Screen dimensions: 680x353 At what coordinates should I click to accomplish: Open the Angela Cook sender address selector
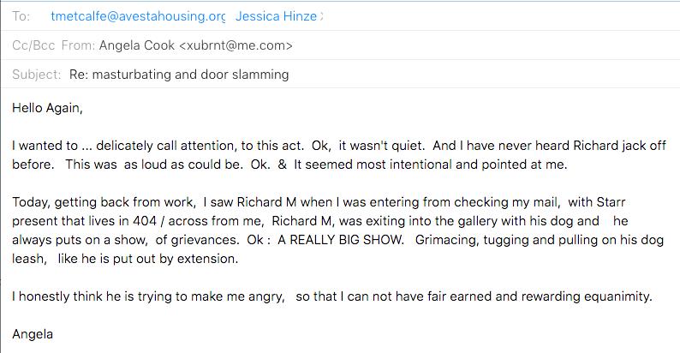click(195, 45)
